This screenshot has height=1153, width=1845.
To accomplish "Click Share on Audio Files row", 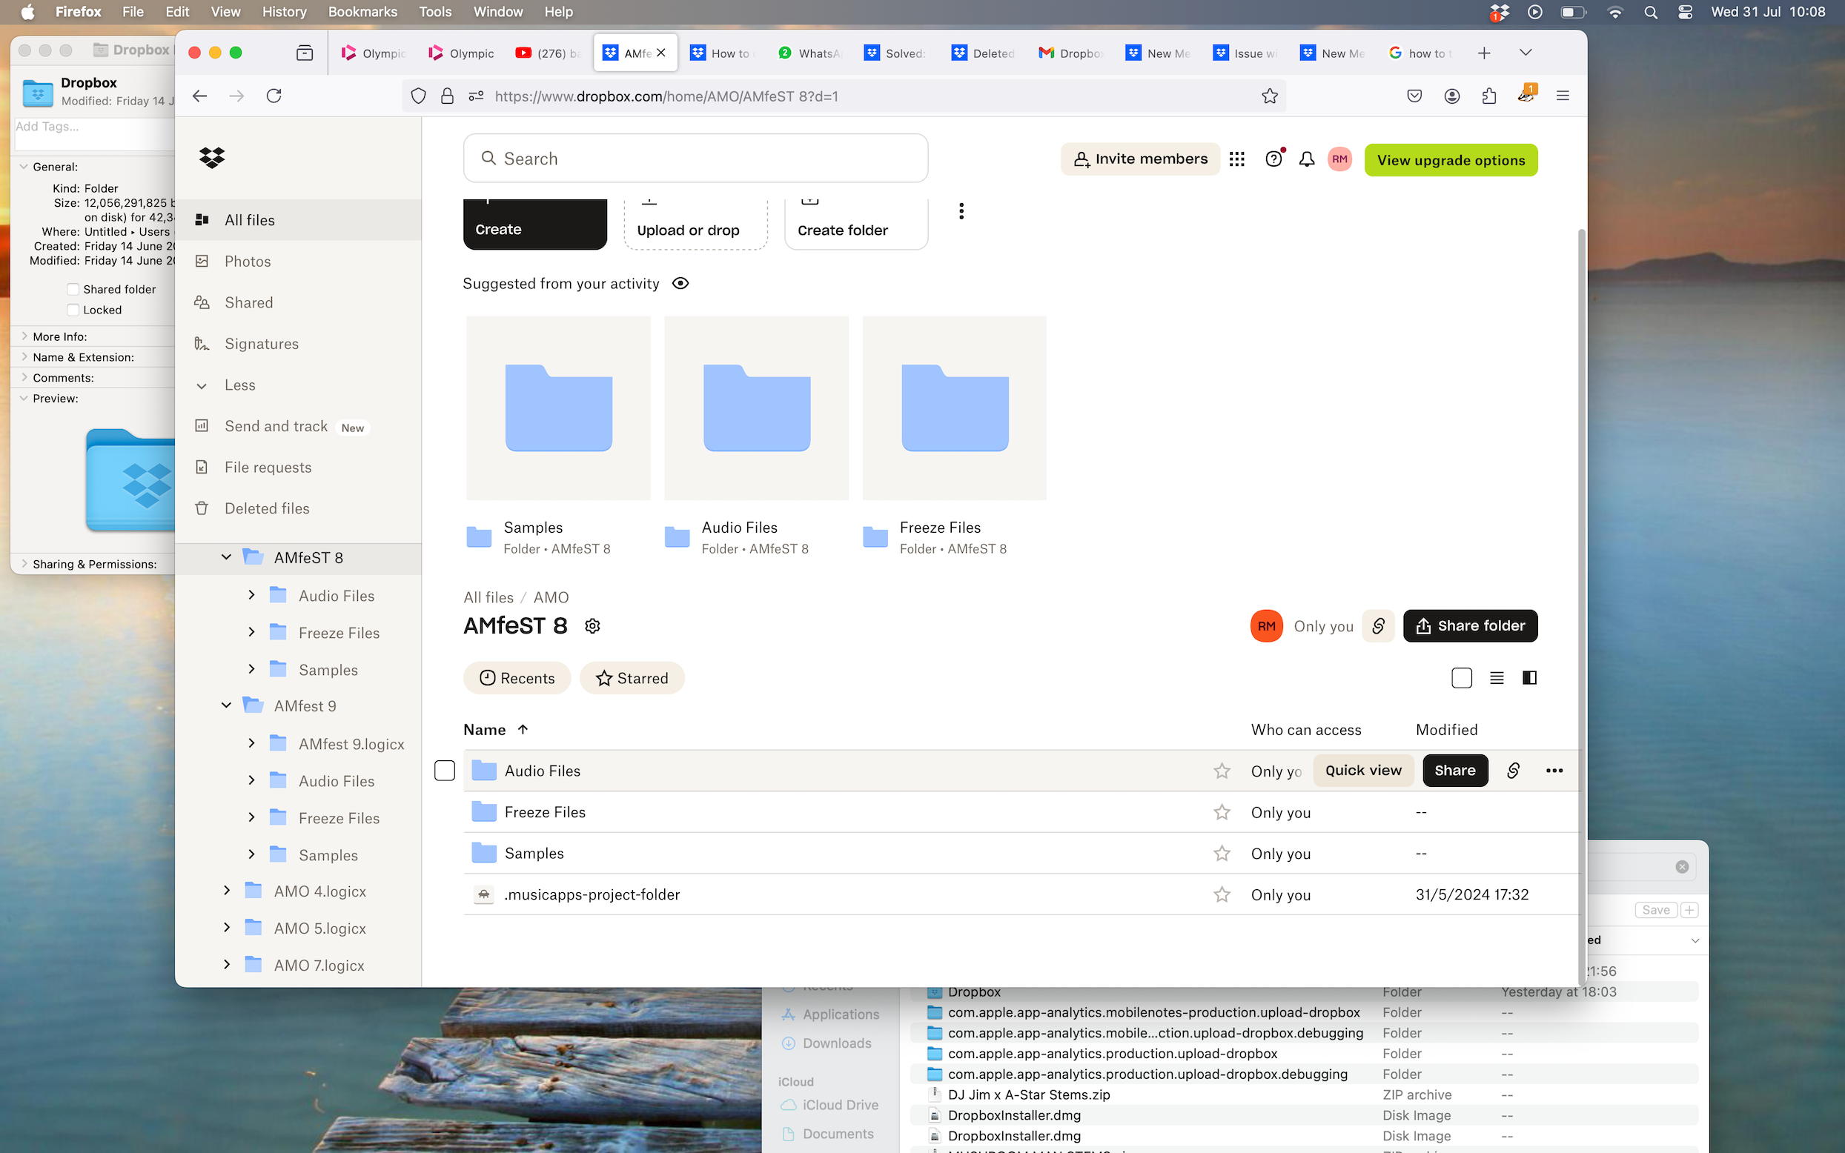I will tap(1454, 770).
